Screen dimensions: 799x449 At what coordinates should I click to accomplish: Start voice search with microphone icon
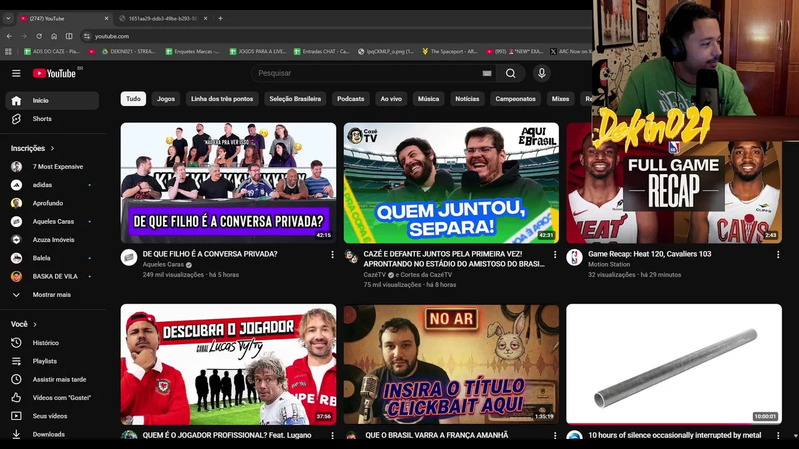tap(541, 73)
